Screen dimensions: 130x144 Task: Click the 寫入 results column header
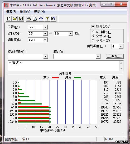click(103, 78)
